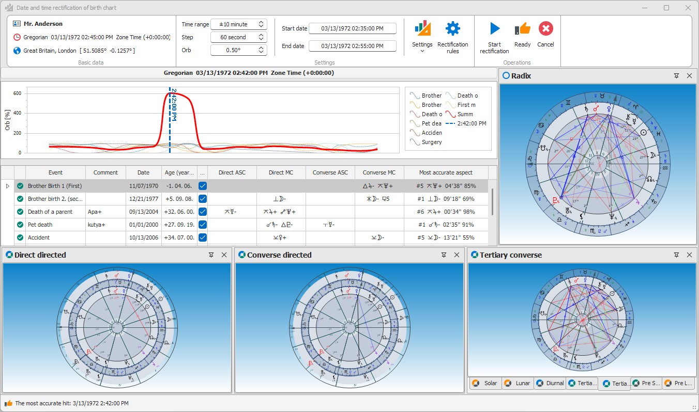Viewport: 699px width, 412px height.
Task: Click the Start rectification play icon
Action: tap(494, 29)
